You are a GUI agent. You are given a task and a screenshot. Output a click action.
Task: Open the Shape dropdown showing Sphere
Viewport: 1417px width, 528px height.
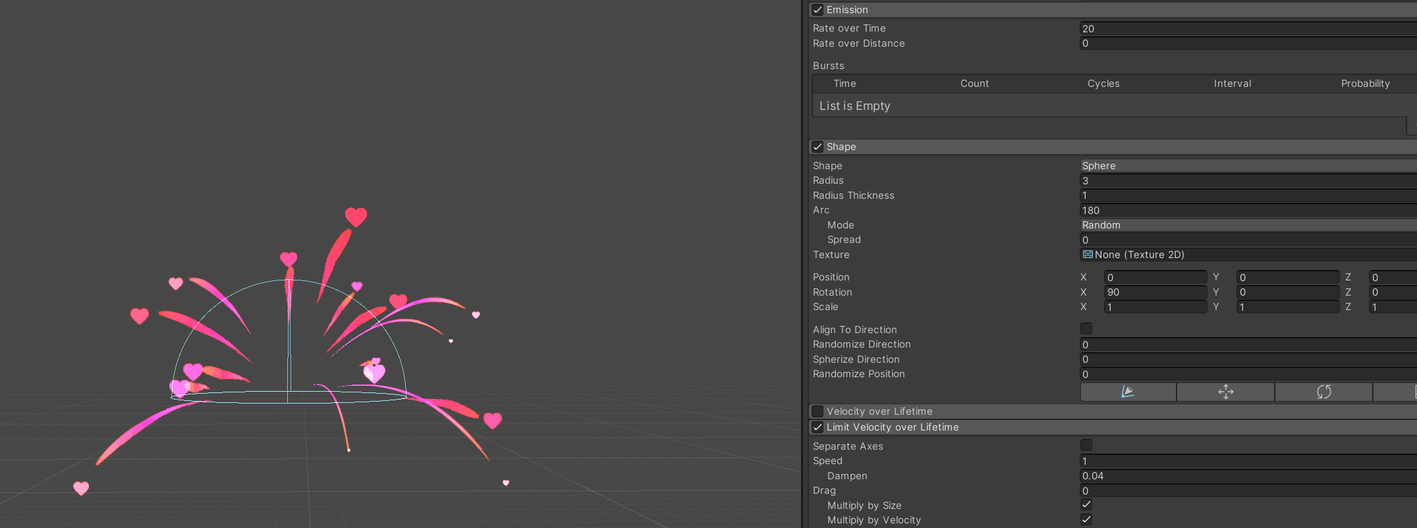click(1245, 166)
